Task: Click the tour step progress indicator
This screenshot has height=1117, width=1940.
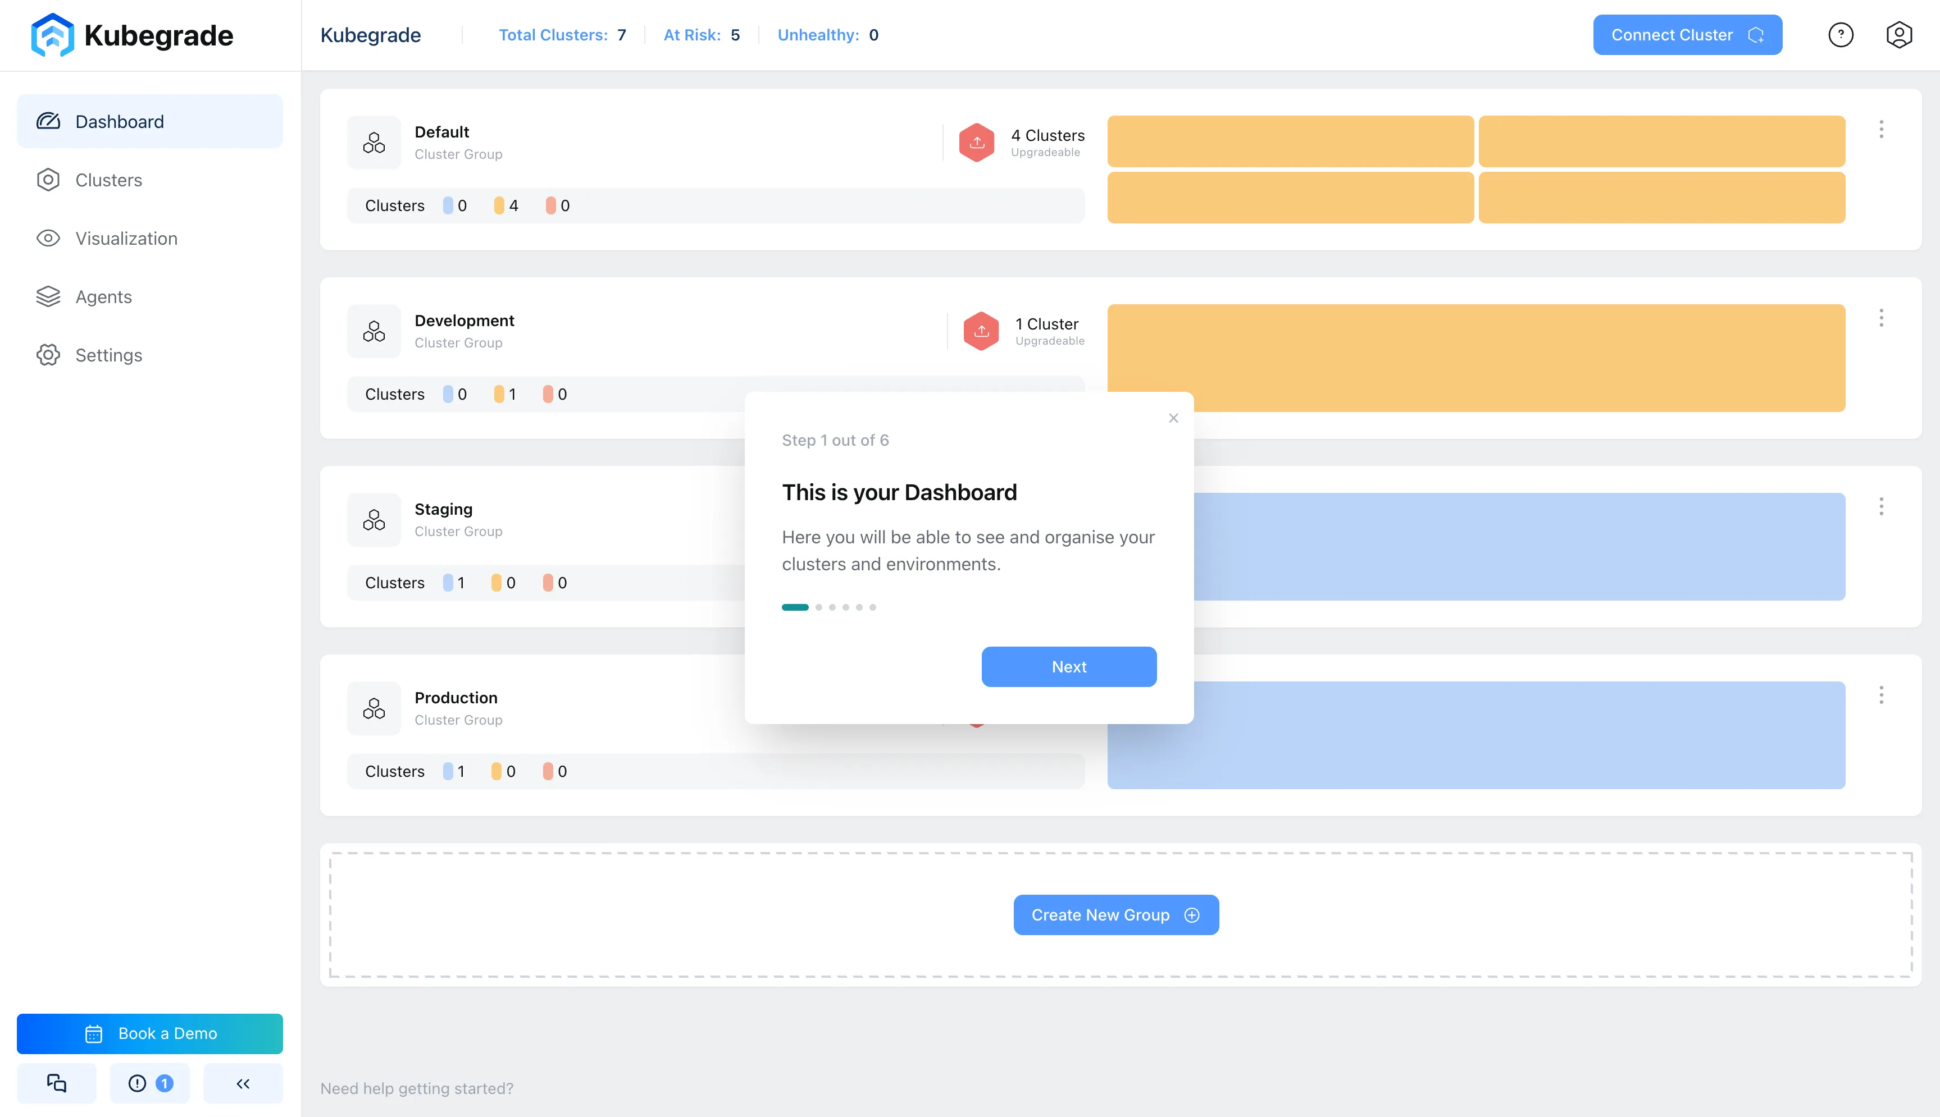Action: [x=829, y=607]
